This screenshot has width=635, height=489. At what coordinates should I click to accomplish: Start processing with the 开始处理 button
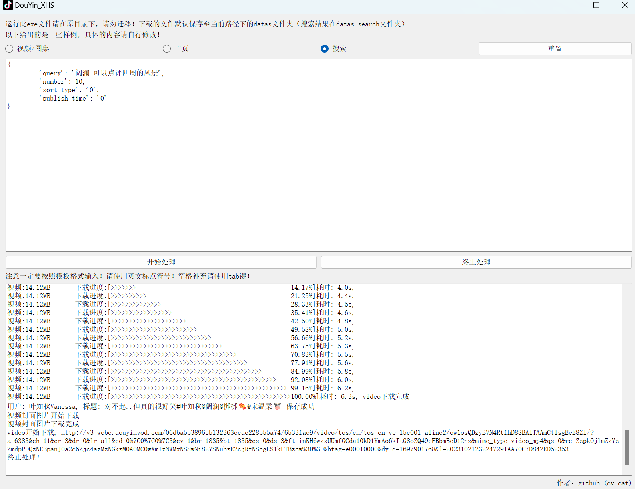tap(161, 262)
